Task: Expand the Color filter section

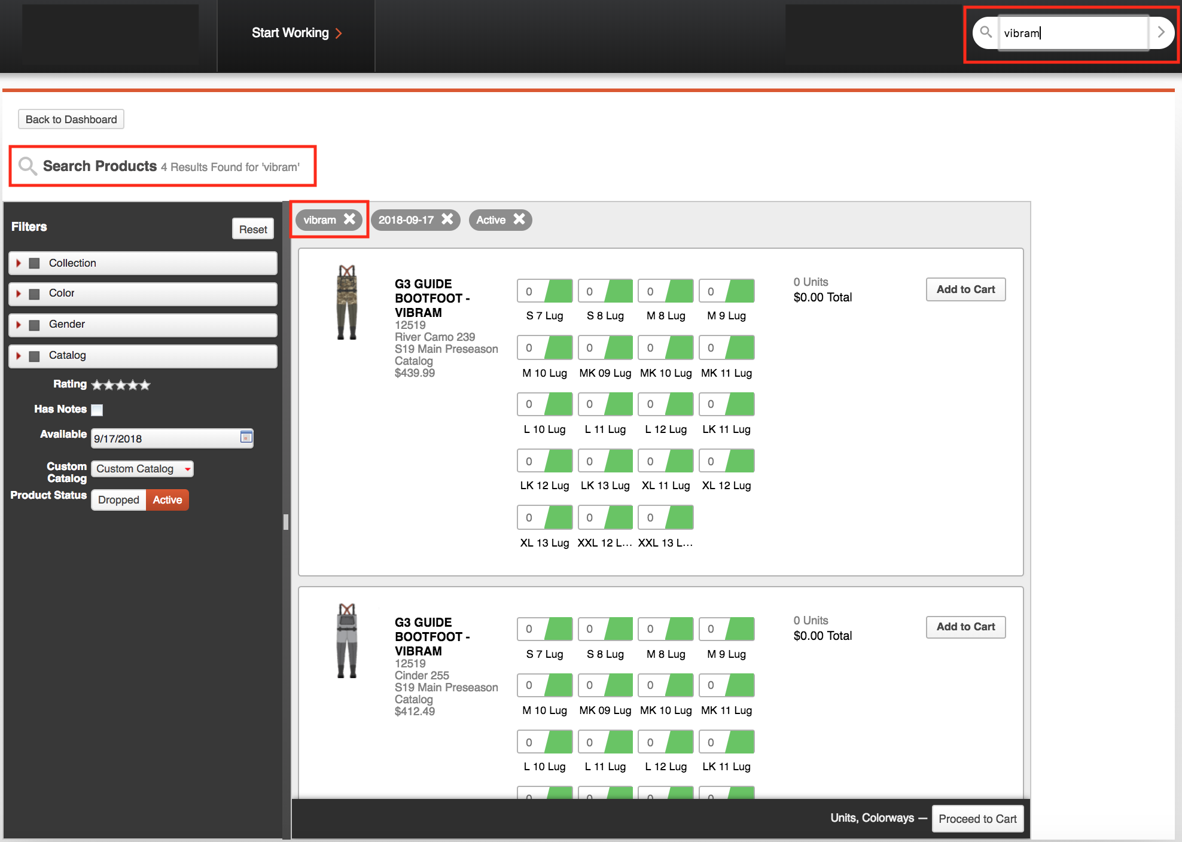Action: [19, 294]
